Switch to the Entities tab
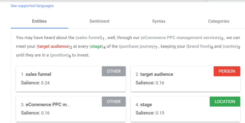 pos(39,21)
